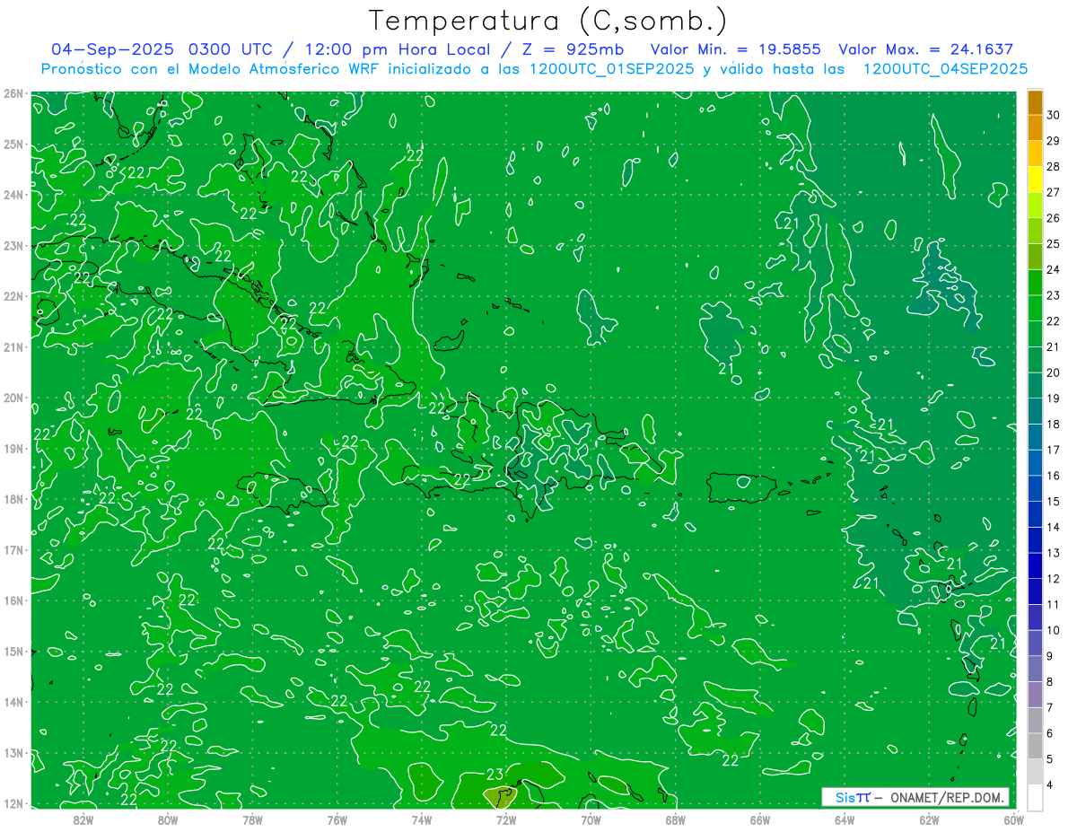Select the '04-Sep-2025' date text
This screenshot has width=1077, height=832.
point(112,49)
